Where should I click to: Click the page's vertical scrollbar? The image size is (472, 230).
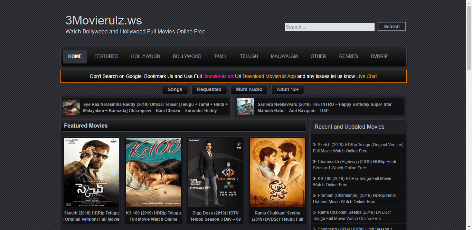pos(469,38)
